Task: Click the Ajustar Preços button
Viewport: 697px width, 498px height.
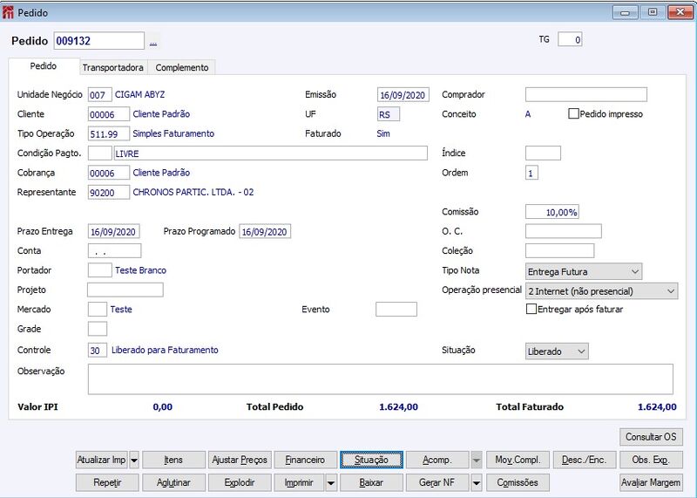Action: 240,460
